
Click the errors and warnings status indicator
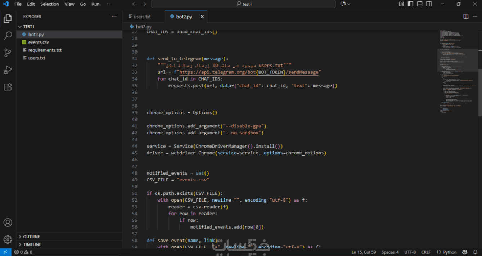coord(23,252)
